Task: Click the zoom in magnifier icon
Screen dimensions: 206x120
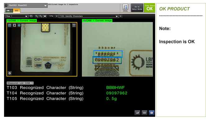Action: [x=37, y=16]
